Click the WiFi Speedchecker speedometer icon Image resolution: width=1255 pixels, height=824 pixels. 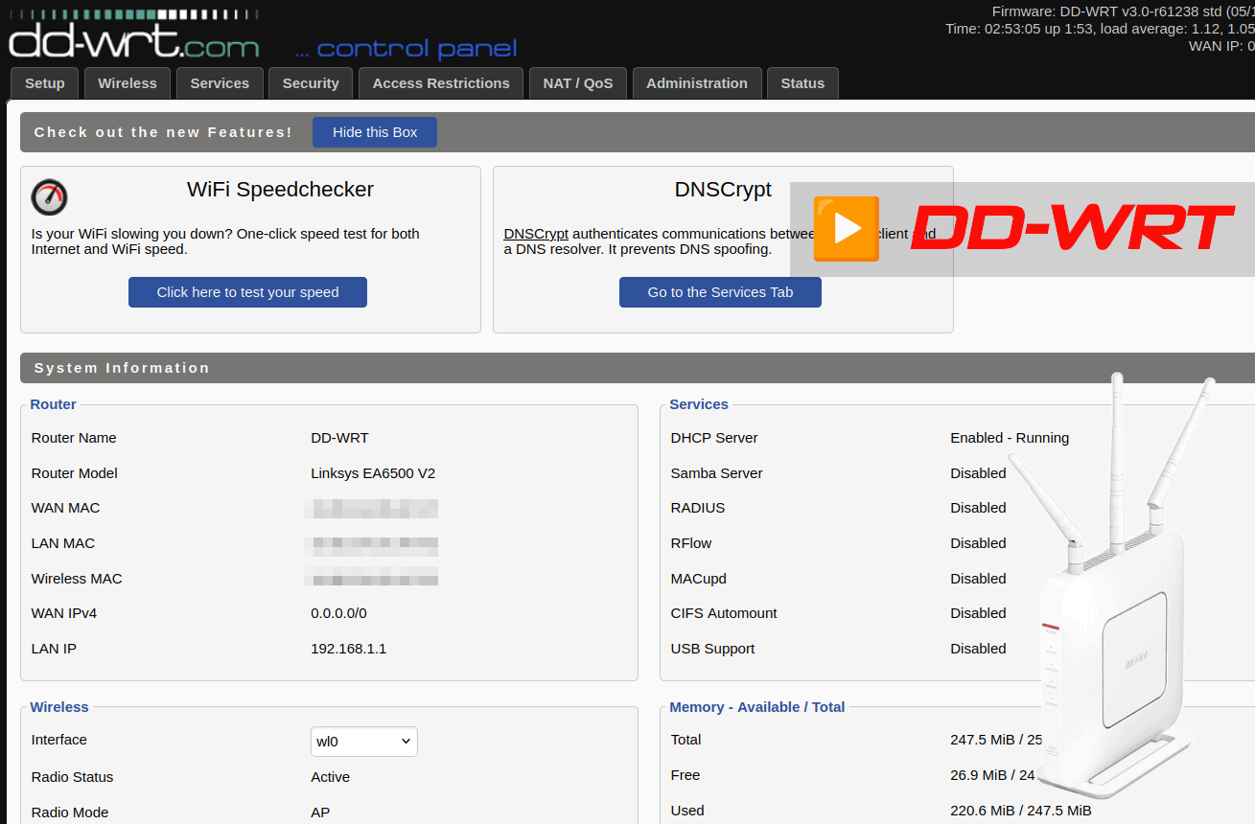[x=49, y=197]
